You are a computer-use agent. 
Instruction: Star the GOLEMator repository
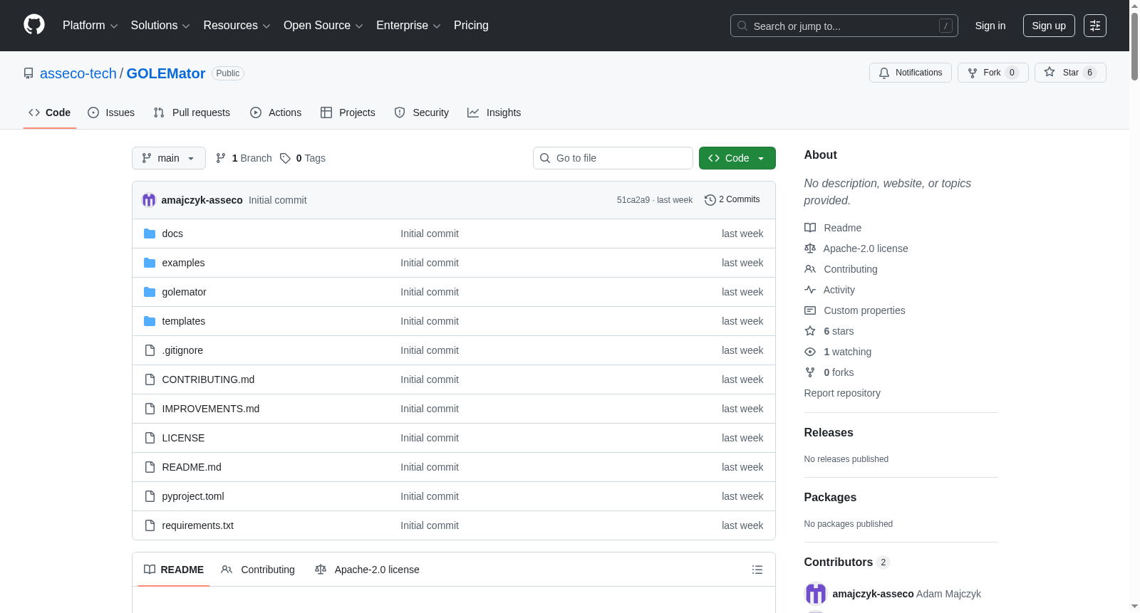point(1070,73)
